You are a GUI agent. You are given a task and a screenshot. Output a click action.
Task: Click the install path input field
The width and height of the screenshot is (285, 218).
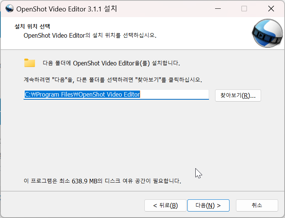116,94
